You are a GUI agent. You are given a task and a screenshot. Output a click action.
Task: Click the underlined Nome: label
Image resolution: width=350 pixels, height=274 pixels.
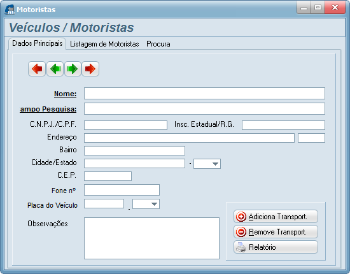65,94
